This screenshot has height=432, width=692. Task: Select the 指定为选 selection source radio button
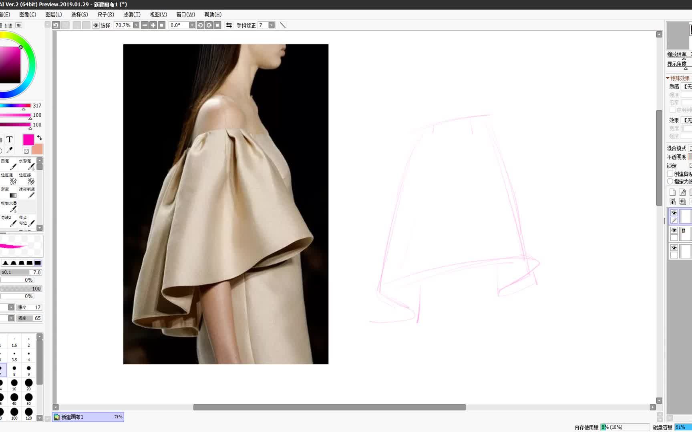[x=670, y=181]
